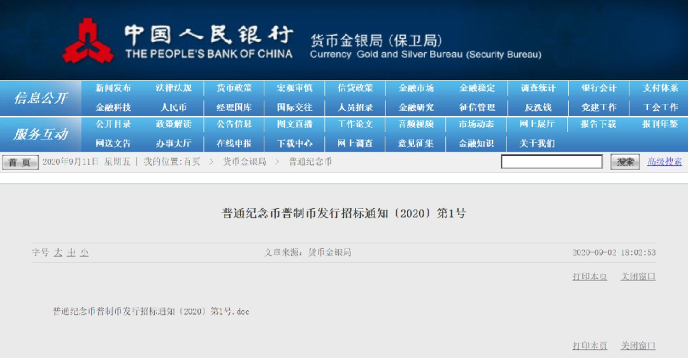Go to 下载中心
Viewport: 688px width, 358px height.
pyautogui.click(x=295, y=143)
